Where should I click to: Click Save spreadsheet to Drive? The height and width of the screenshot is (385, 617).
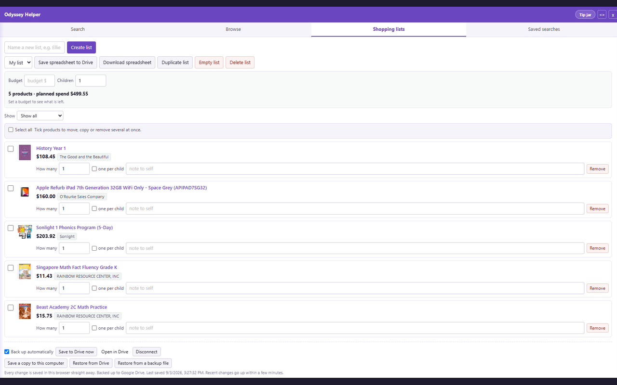tap(66, 63)
